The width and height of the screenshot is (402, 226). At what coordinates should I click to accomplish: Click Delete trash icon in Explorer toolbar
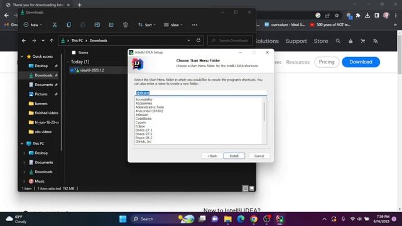(x=125, y=25)
